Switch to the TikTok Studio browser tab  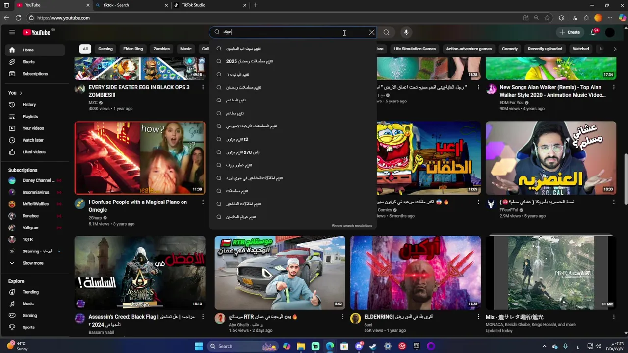click(x=210, y=5)
